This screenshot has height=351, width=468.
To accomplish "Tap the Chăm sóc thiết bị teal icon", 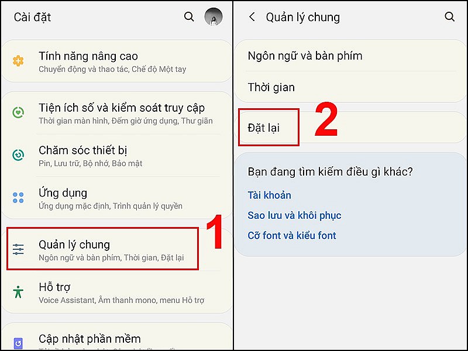I will click(x=18, y=155).
